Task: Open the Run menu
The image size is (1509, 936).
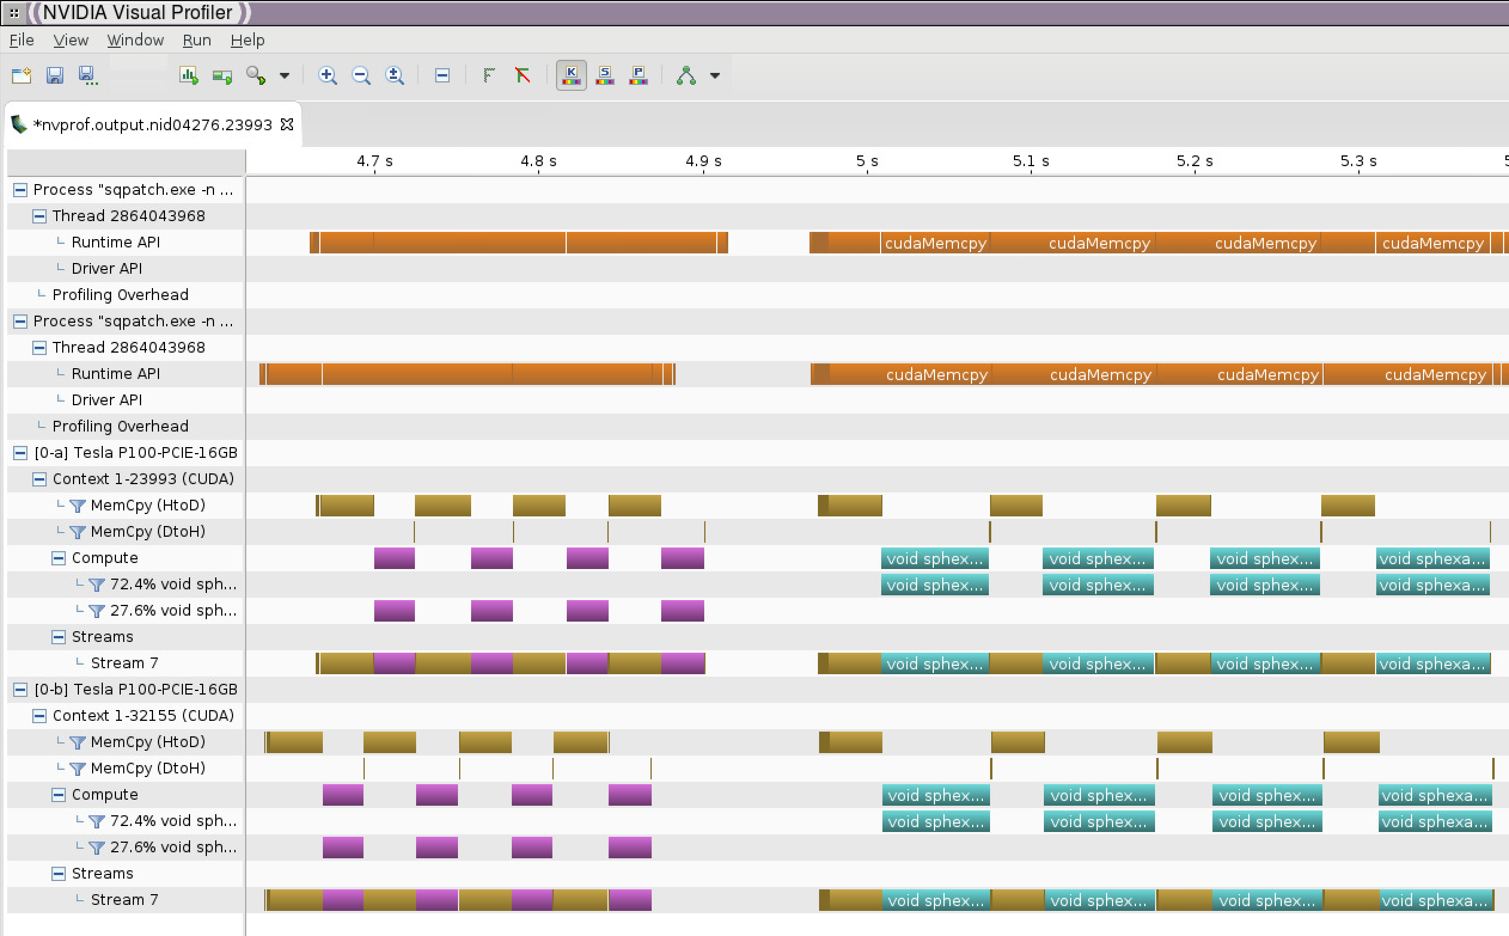Action: 196,40
